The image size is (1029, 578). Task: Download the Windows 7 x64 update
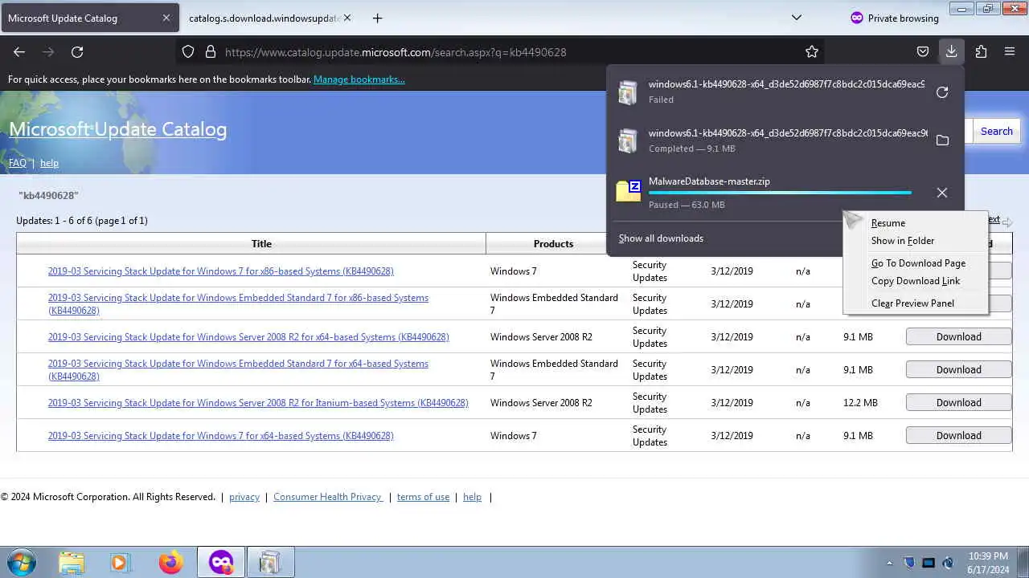click(958, 435)
